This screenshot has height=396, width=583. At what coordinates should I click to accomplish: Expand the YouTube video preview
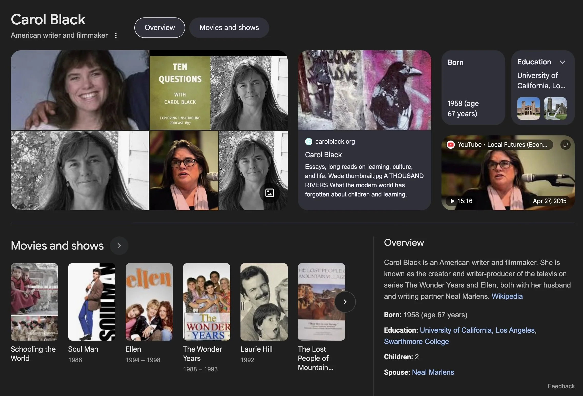click(565, 145)
